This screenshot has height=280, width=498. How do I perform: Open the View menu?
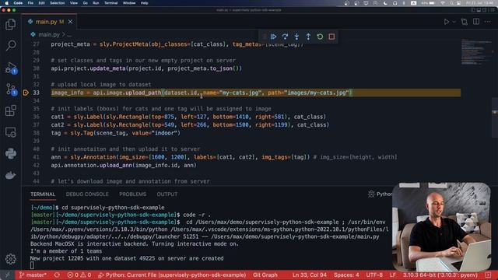74,3
